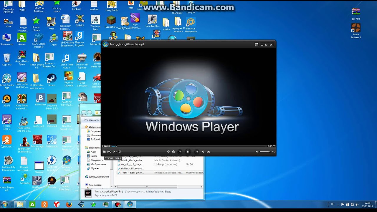The image size is (377, 212).
Task: Click the screen monitor icon in player
Action: pos(120,152)
